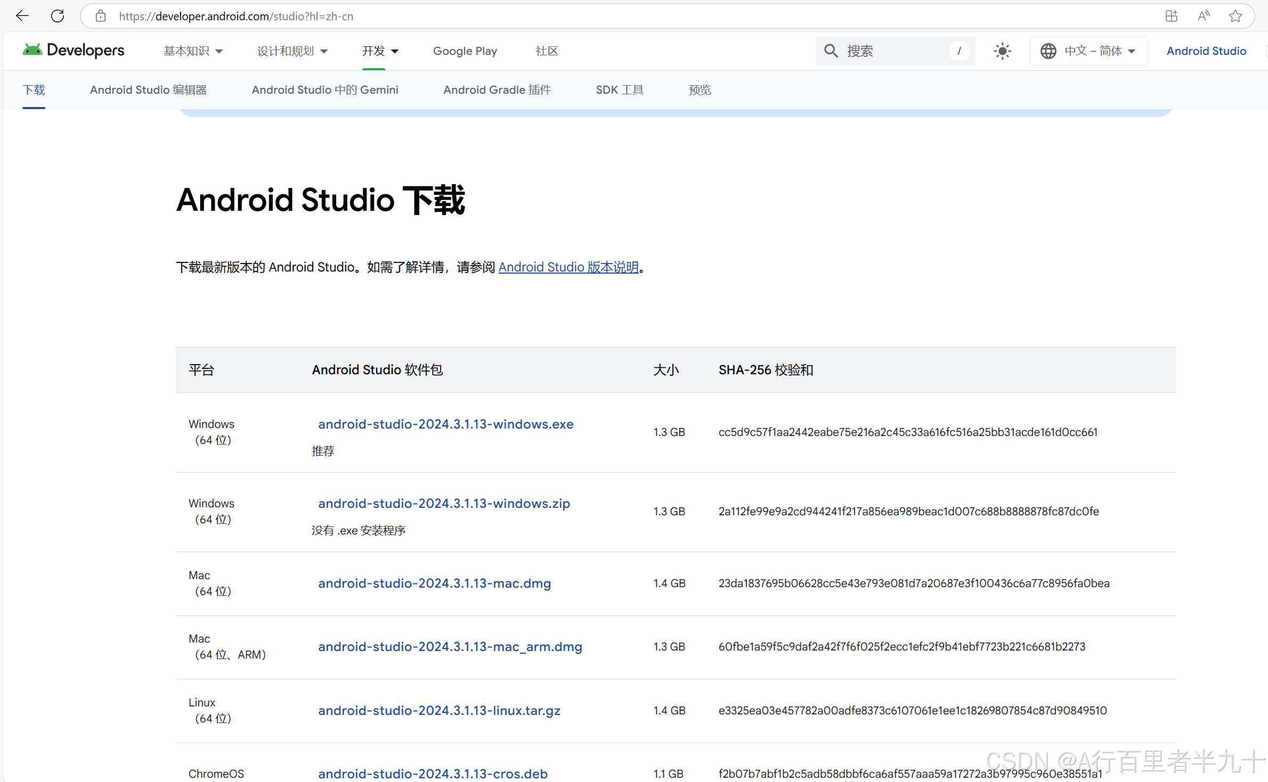Screen dimensions: 1268x782
Task: Expand the 设计和规划 dropdown menu
Action: (x=292, y=51)
